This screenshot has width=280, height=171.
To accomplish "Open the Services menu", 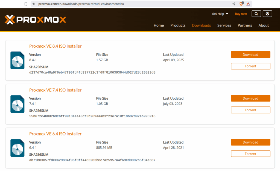I will point(224,25).
